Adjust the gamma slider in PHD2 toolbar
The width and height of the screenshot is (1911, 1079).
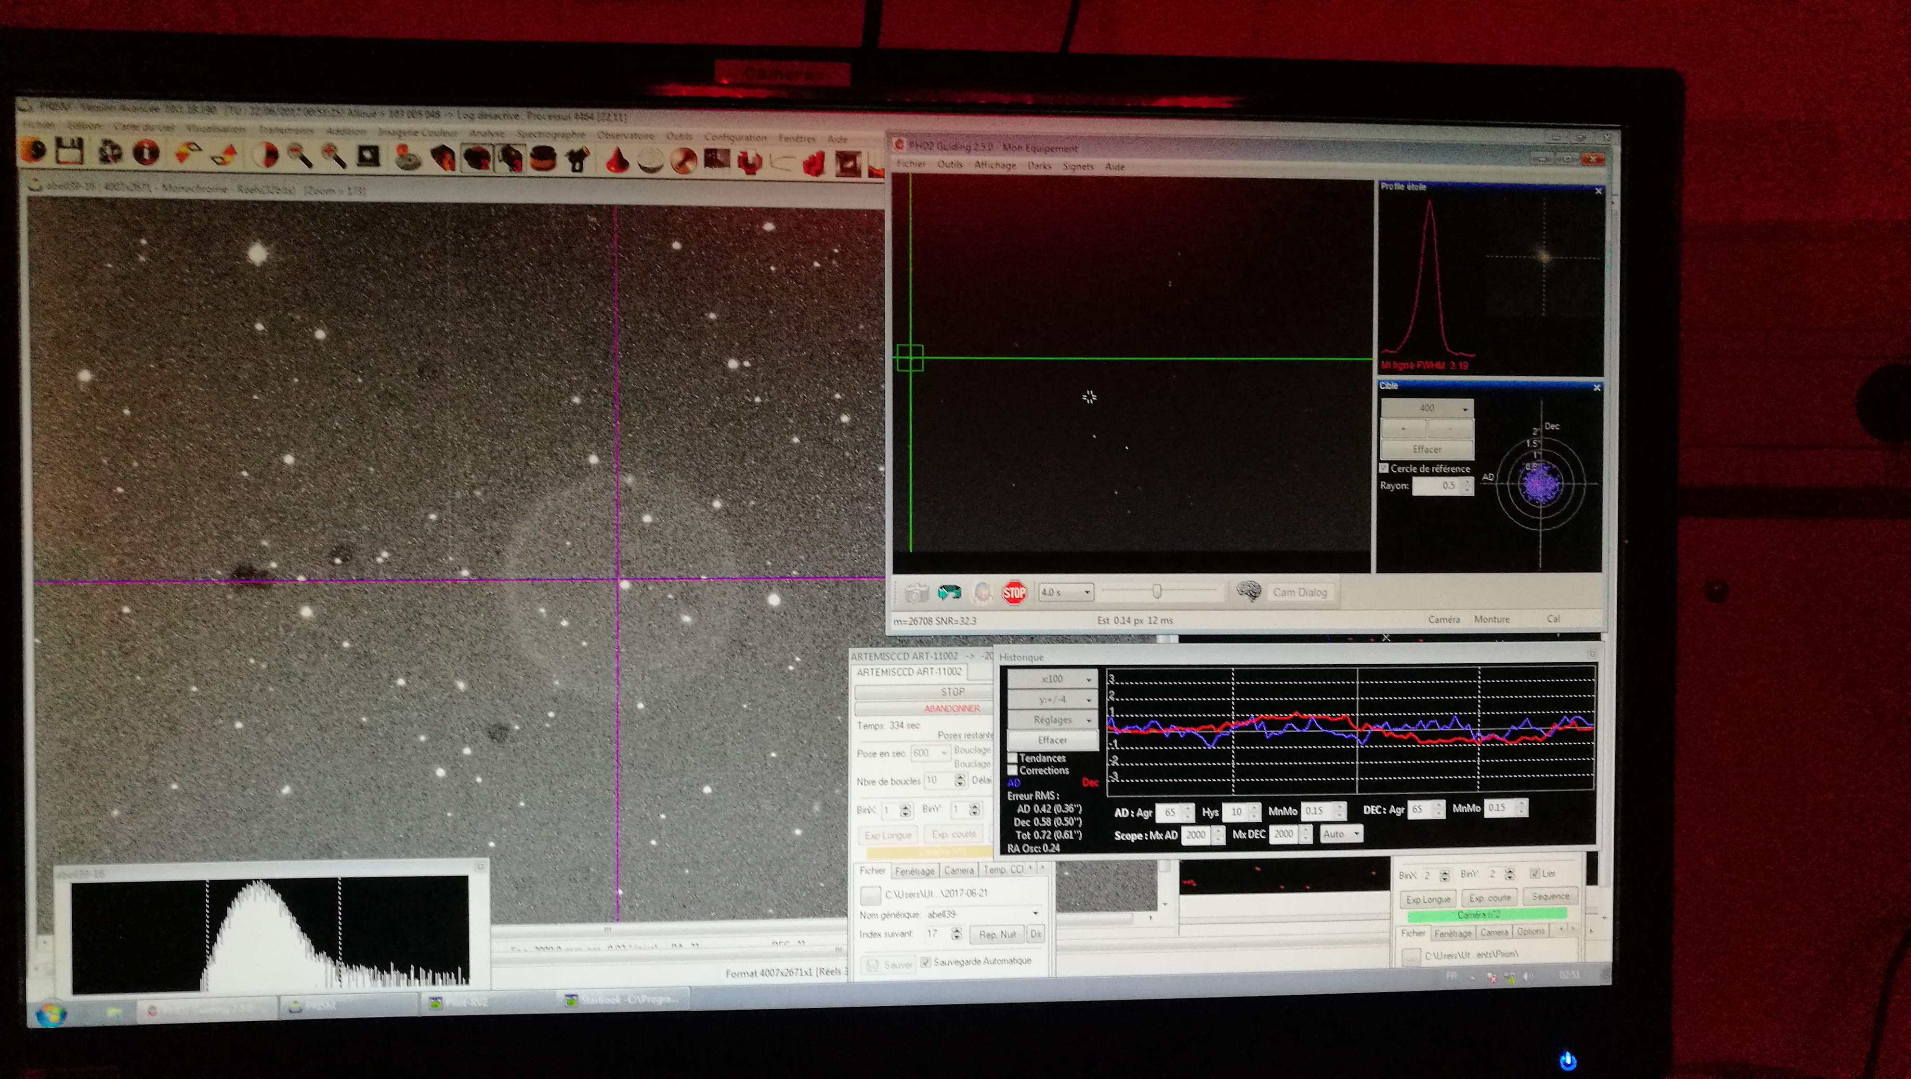point(1156,592)
